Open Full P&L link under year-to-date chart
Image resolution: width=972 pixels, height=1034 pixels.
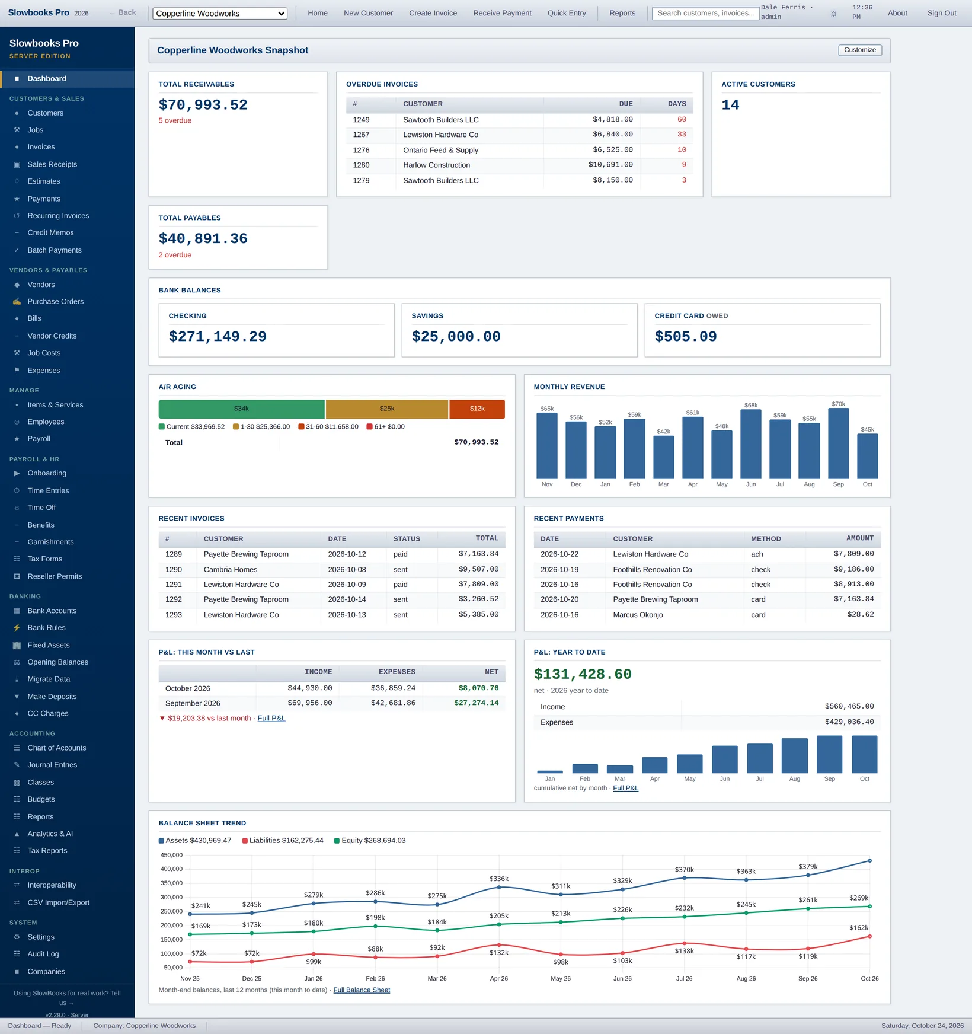625,788
